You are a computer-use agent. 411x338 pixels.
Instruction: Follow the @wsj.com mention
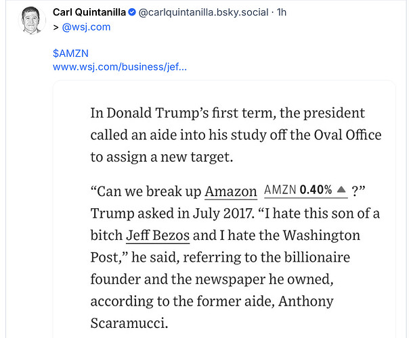point(86,27)
